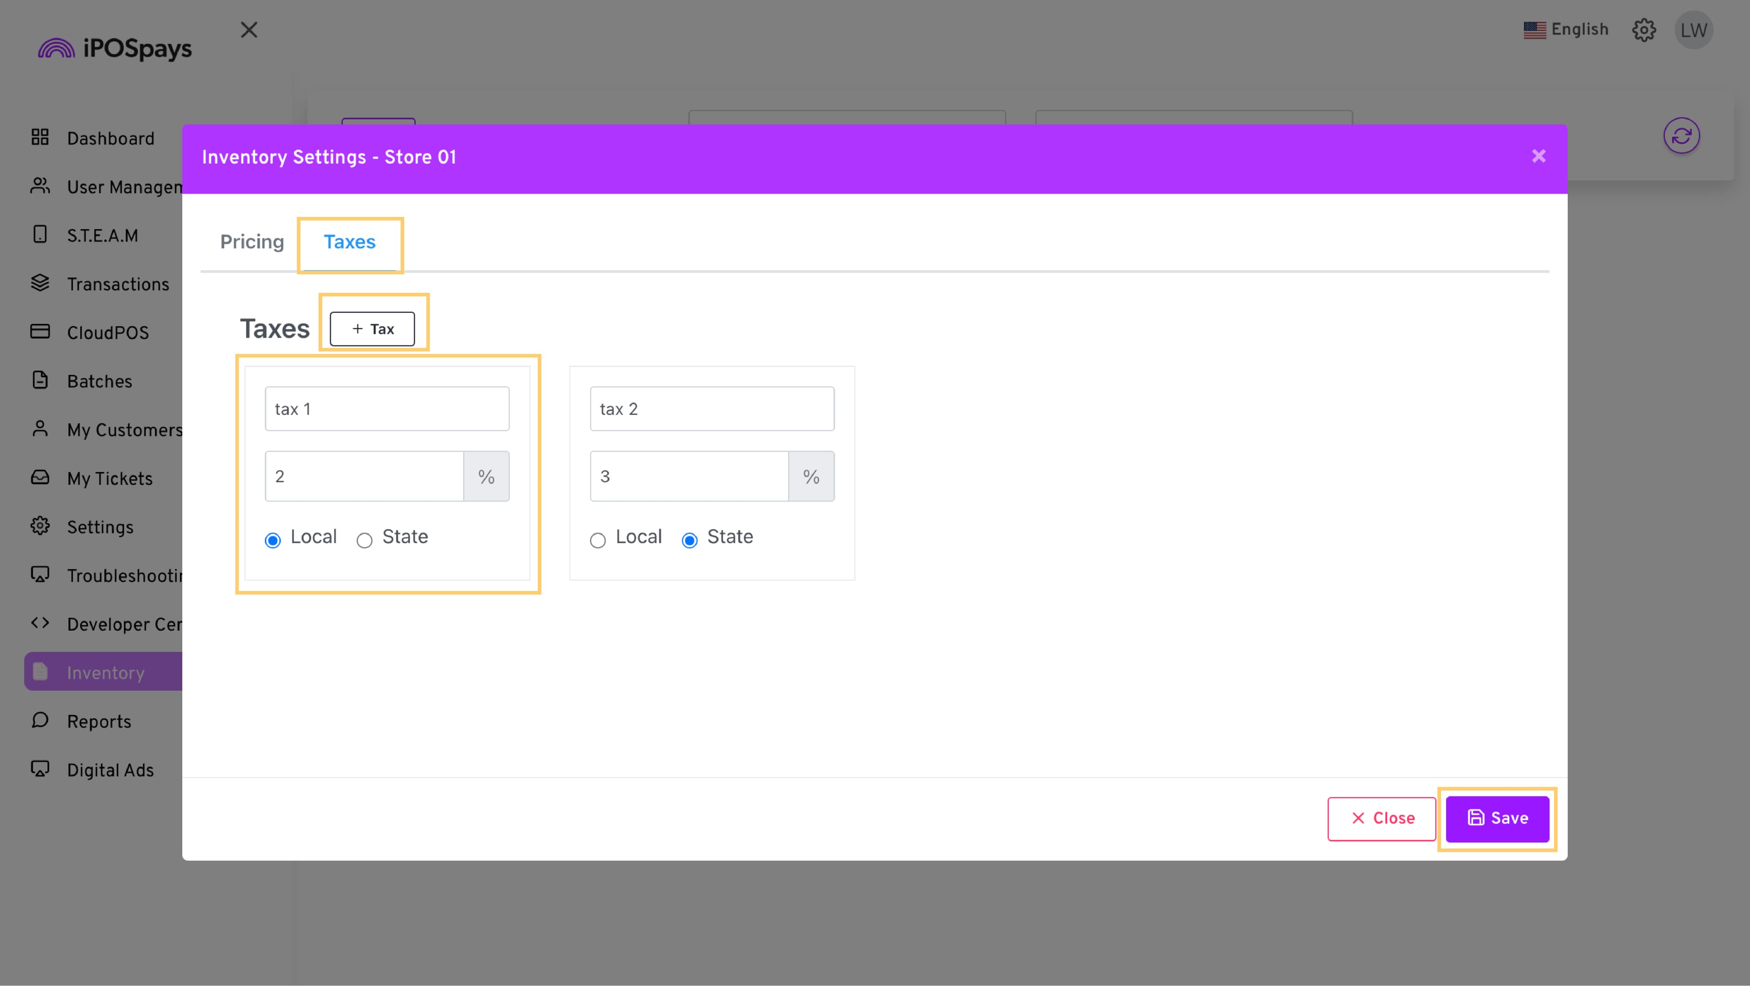Click the red Close button
Viewport: 1750px width, 986px height.
[1381, 818]
